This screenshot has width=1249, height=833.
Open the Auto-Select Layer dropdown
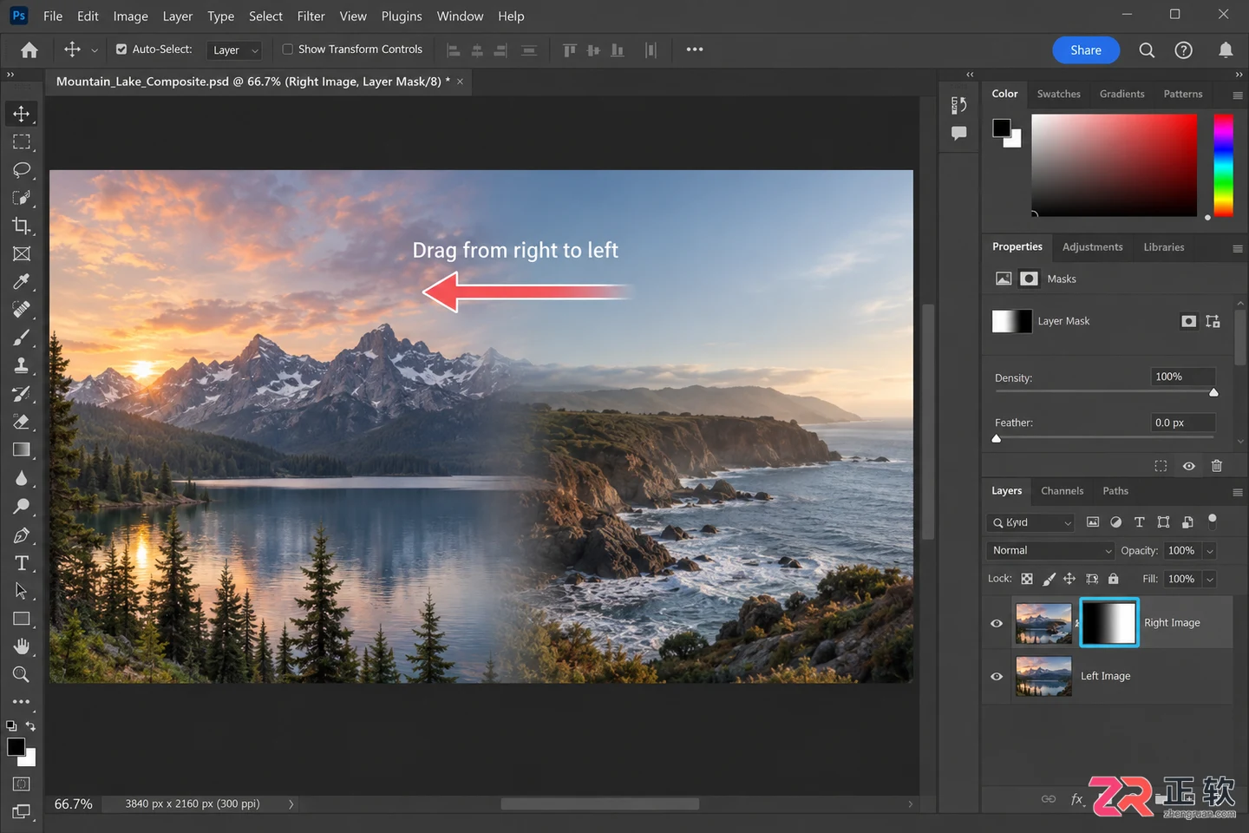tap(234, 50)
